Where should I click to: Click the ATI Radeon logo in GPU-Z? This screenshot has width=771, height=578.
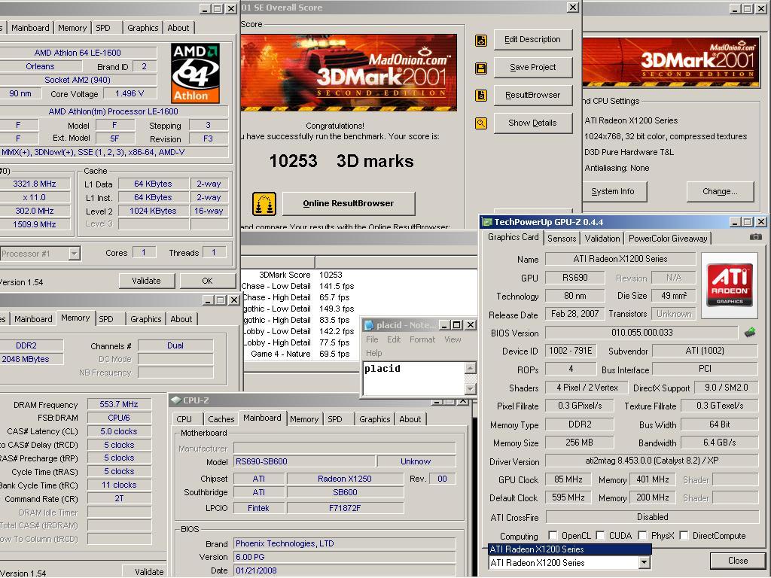coord(729,284)
